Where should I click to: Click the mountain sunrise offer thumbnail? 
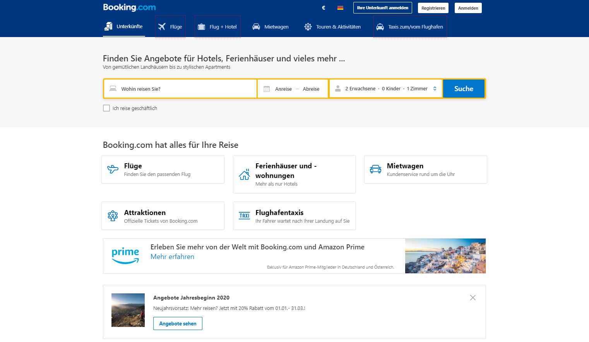[128, 310]
